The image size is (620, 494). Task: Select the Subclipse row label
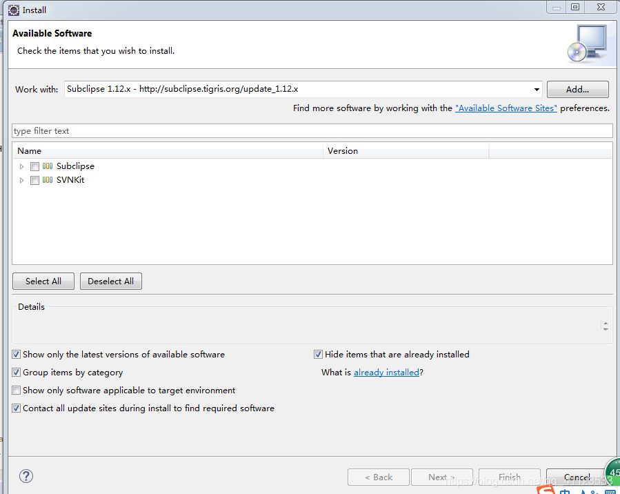coord(76,166)
